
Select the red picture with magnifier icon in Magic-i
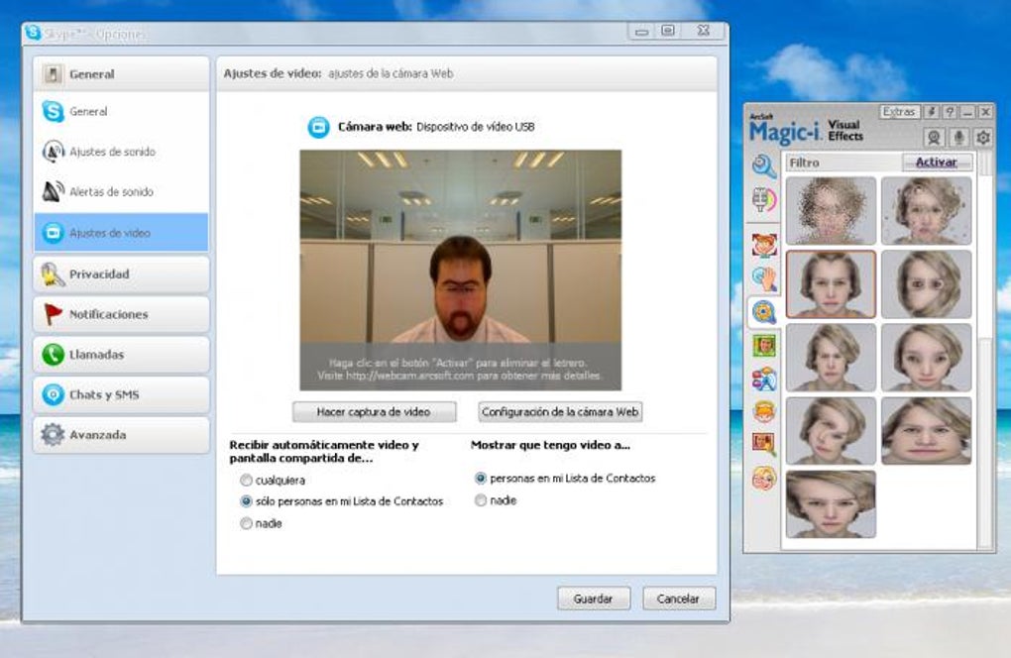click(x=764, y=444)
